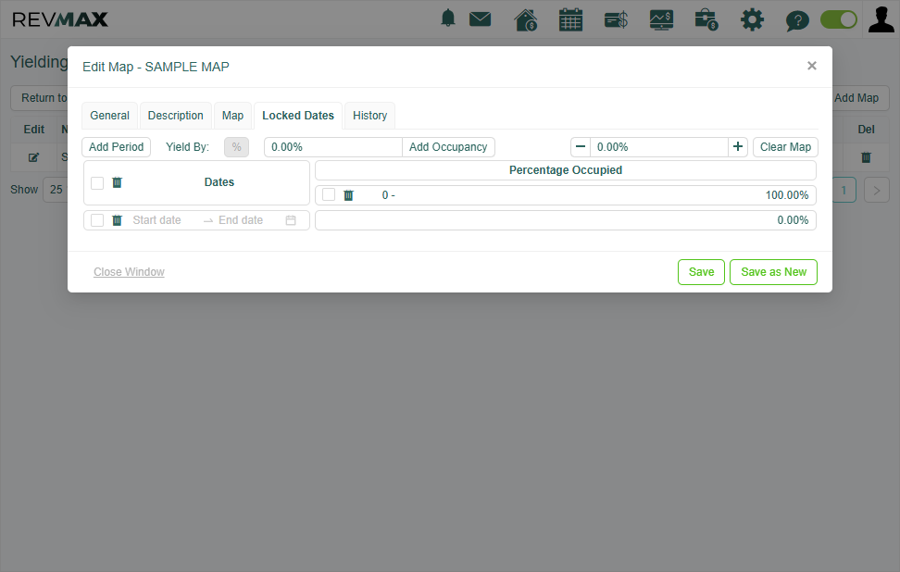Click the edit pencil icon in background table

pos(34,157)
